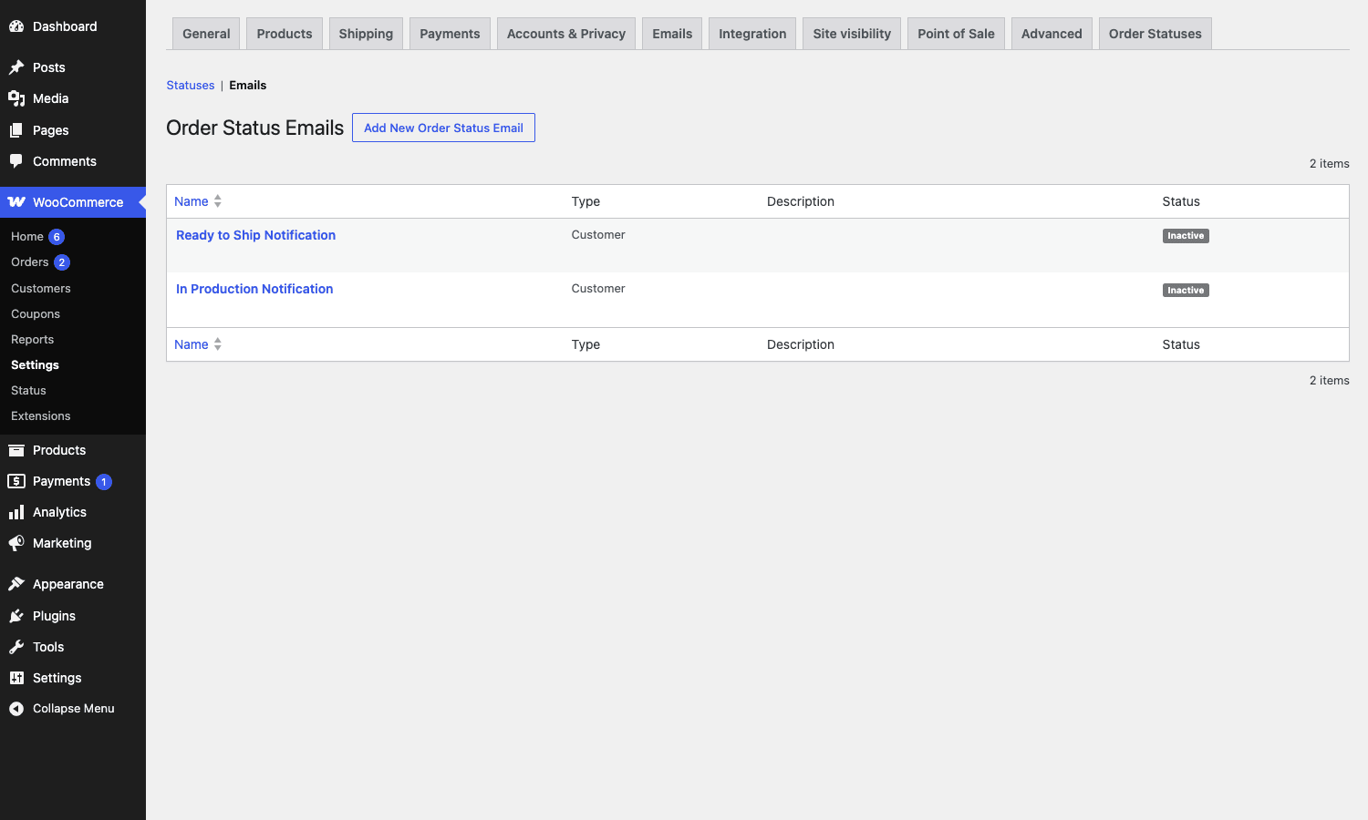Open the General settings tab
The height and width of the screenshot is (820, 1368).
coord(206,34)
